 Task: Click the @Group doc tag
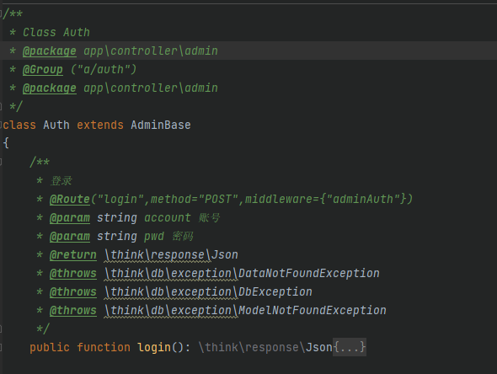pyautogui.click(x=42, y=69)
